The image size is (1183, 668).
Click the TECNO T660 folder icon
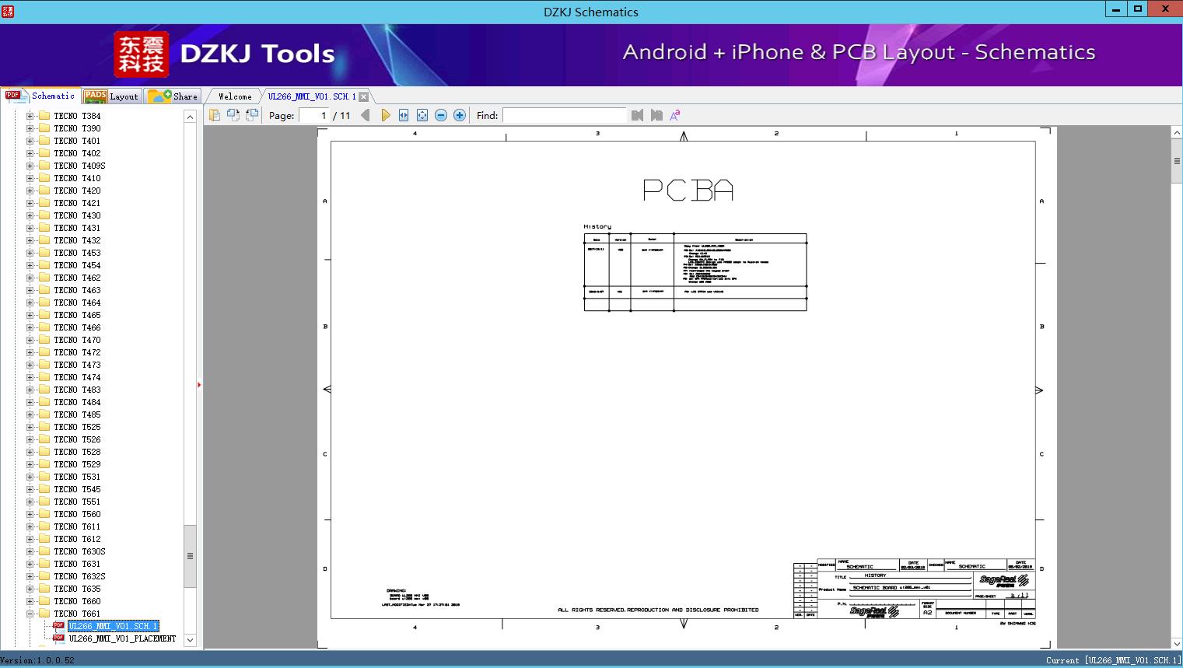point(44,601)
